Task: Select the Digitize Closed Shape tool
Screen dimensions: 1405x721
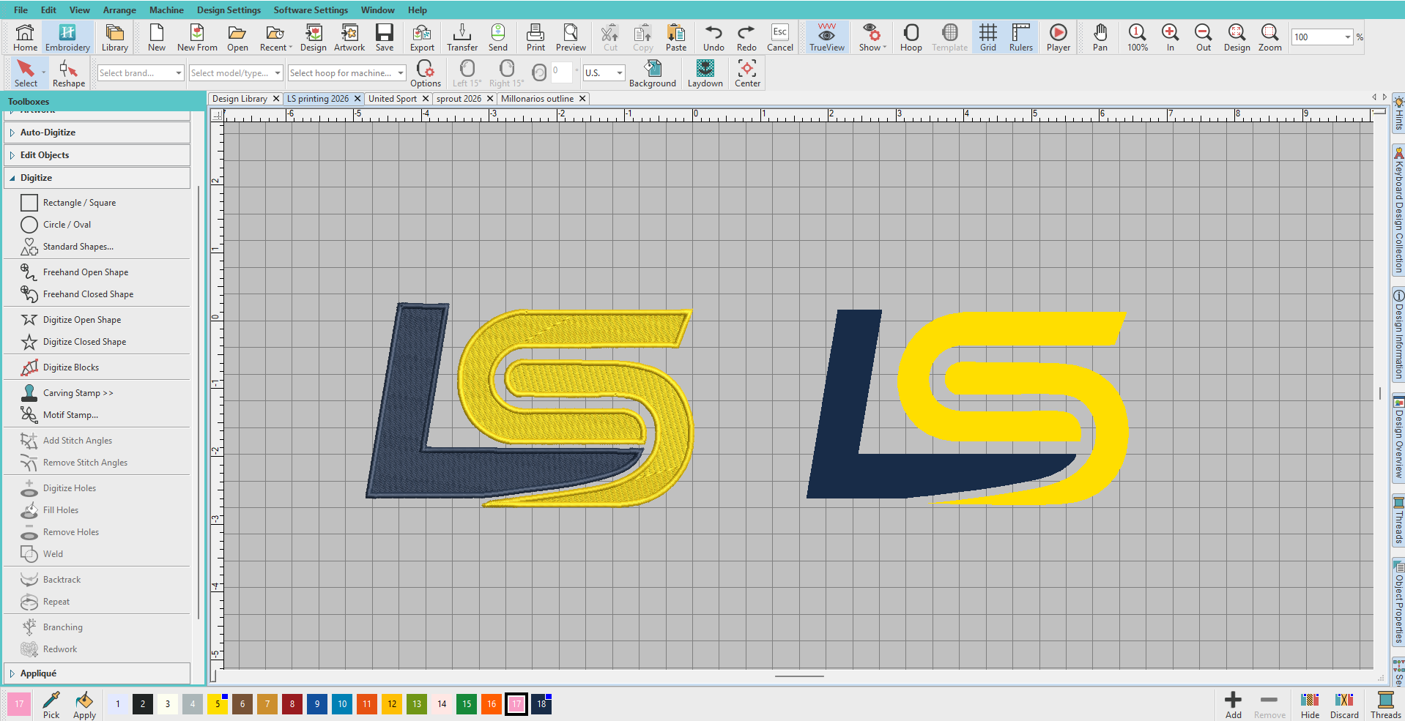Action: point(84,342)
